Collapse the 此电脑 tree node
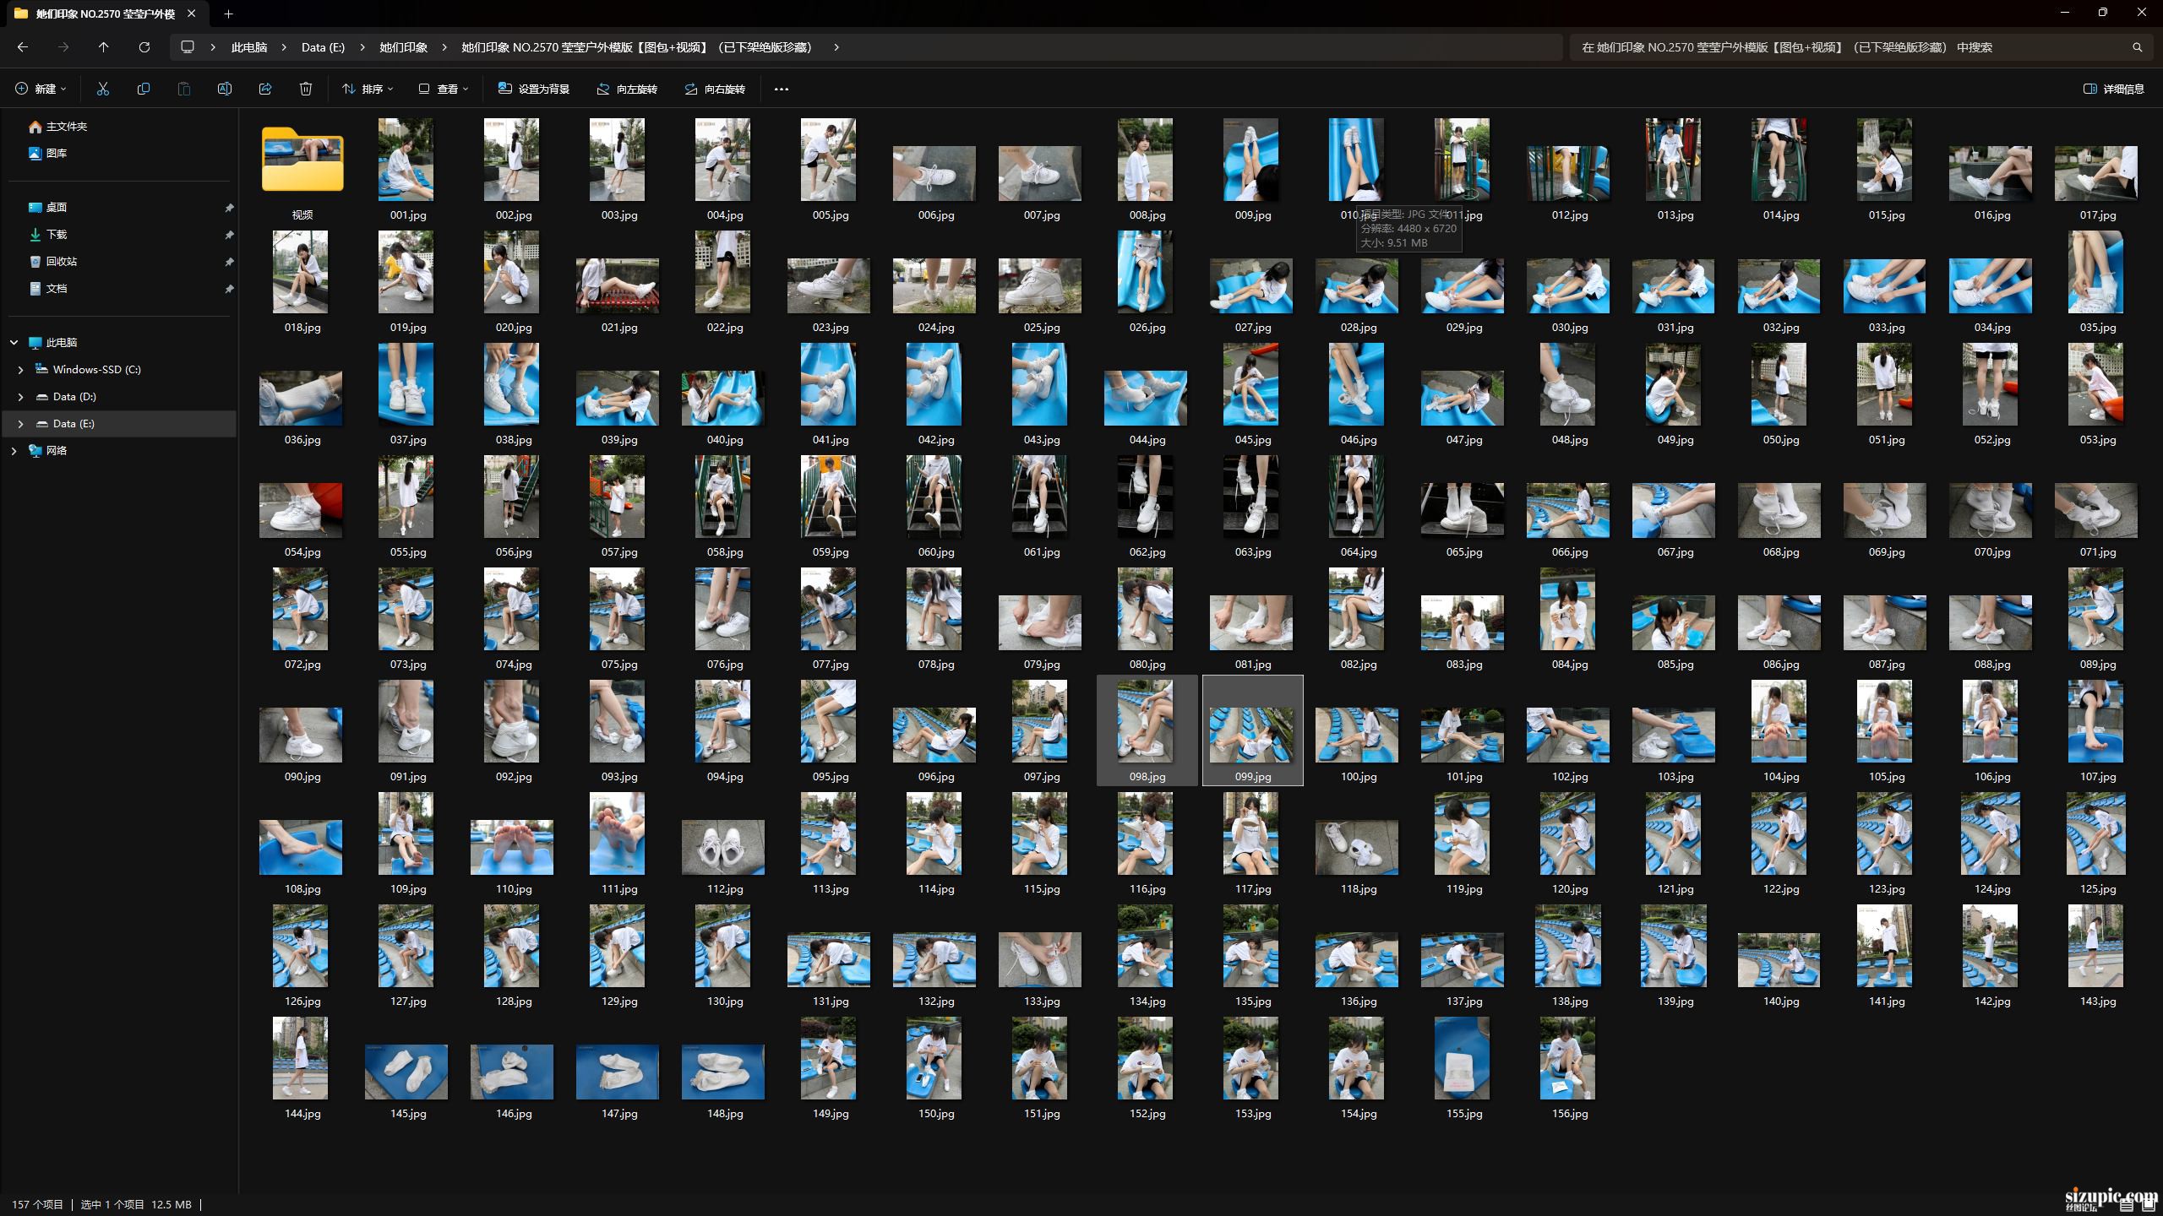Viewport: 2163px width, 1216px height. coord(14,343)
